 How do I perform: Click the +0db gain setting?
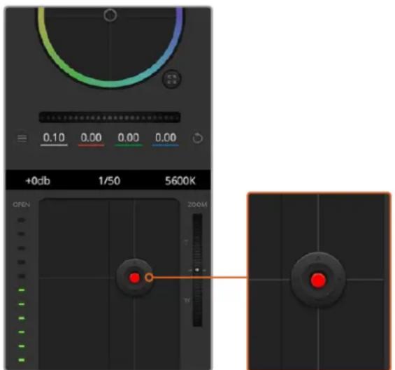point(38,180)
